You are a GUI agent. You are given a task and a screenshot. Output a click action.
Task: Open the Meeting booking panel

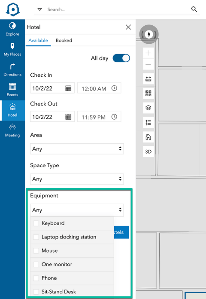point(12,130)
